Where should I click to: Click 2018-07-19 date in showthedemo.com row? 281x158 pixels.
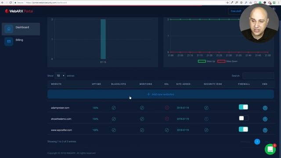pyautogui.click(x=183, y=119)
